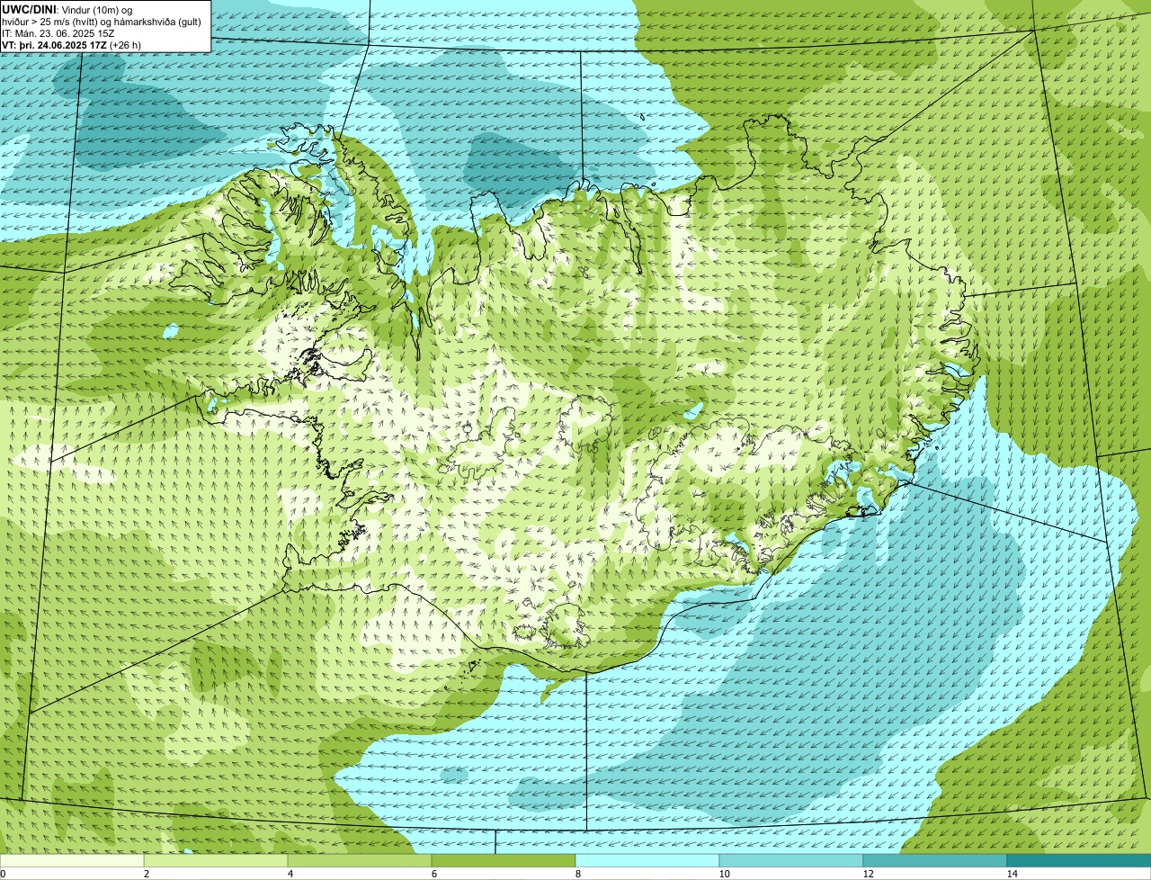Click the "0" tick label on the color scale
1151x880 pixels.
[x=3, y=874]
